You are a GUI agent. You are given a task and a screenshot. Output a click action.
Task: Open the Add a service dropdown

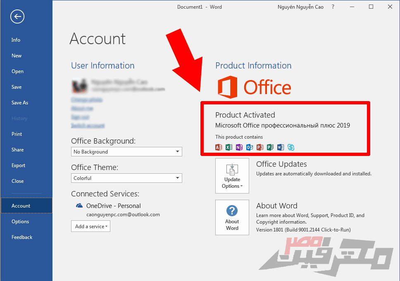tap(90, 226)
